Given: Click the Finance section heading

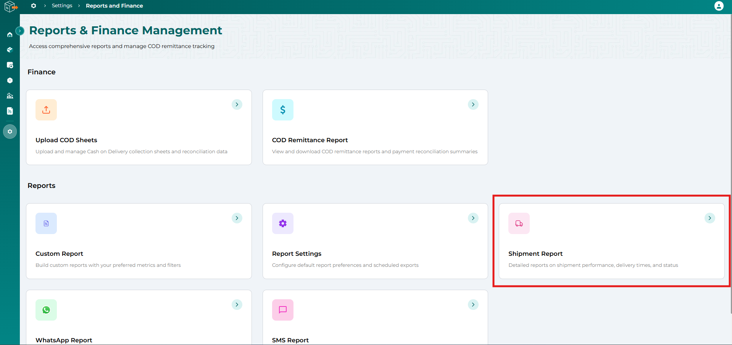Looking at the screenshot, I should 42,72.
